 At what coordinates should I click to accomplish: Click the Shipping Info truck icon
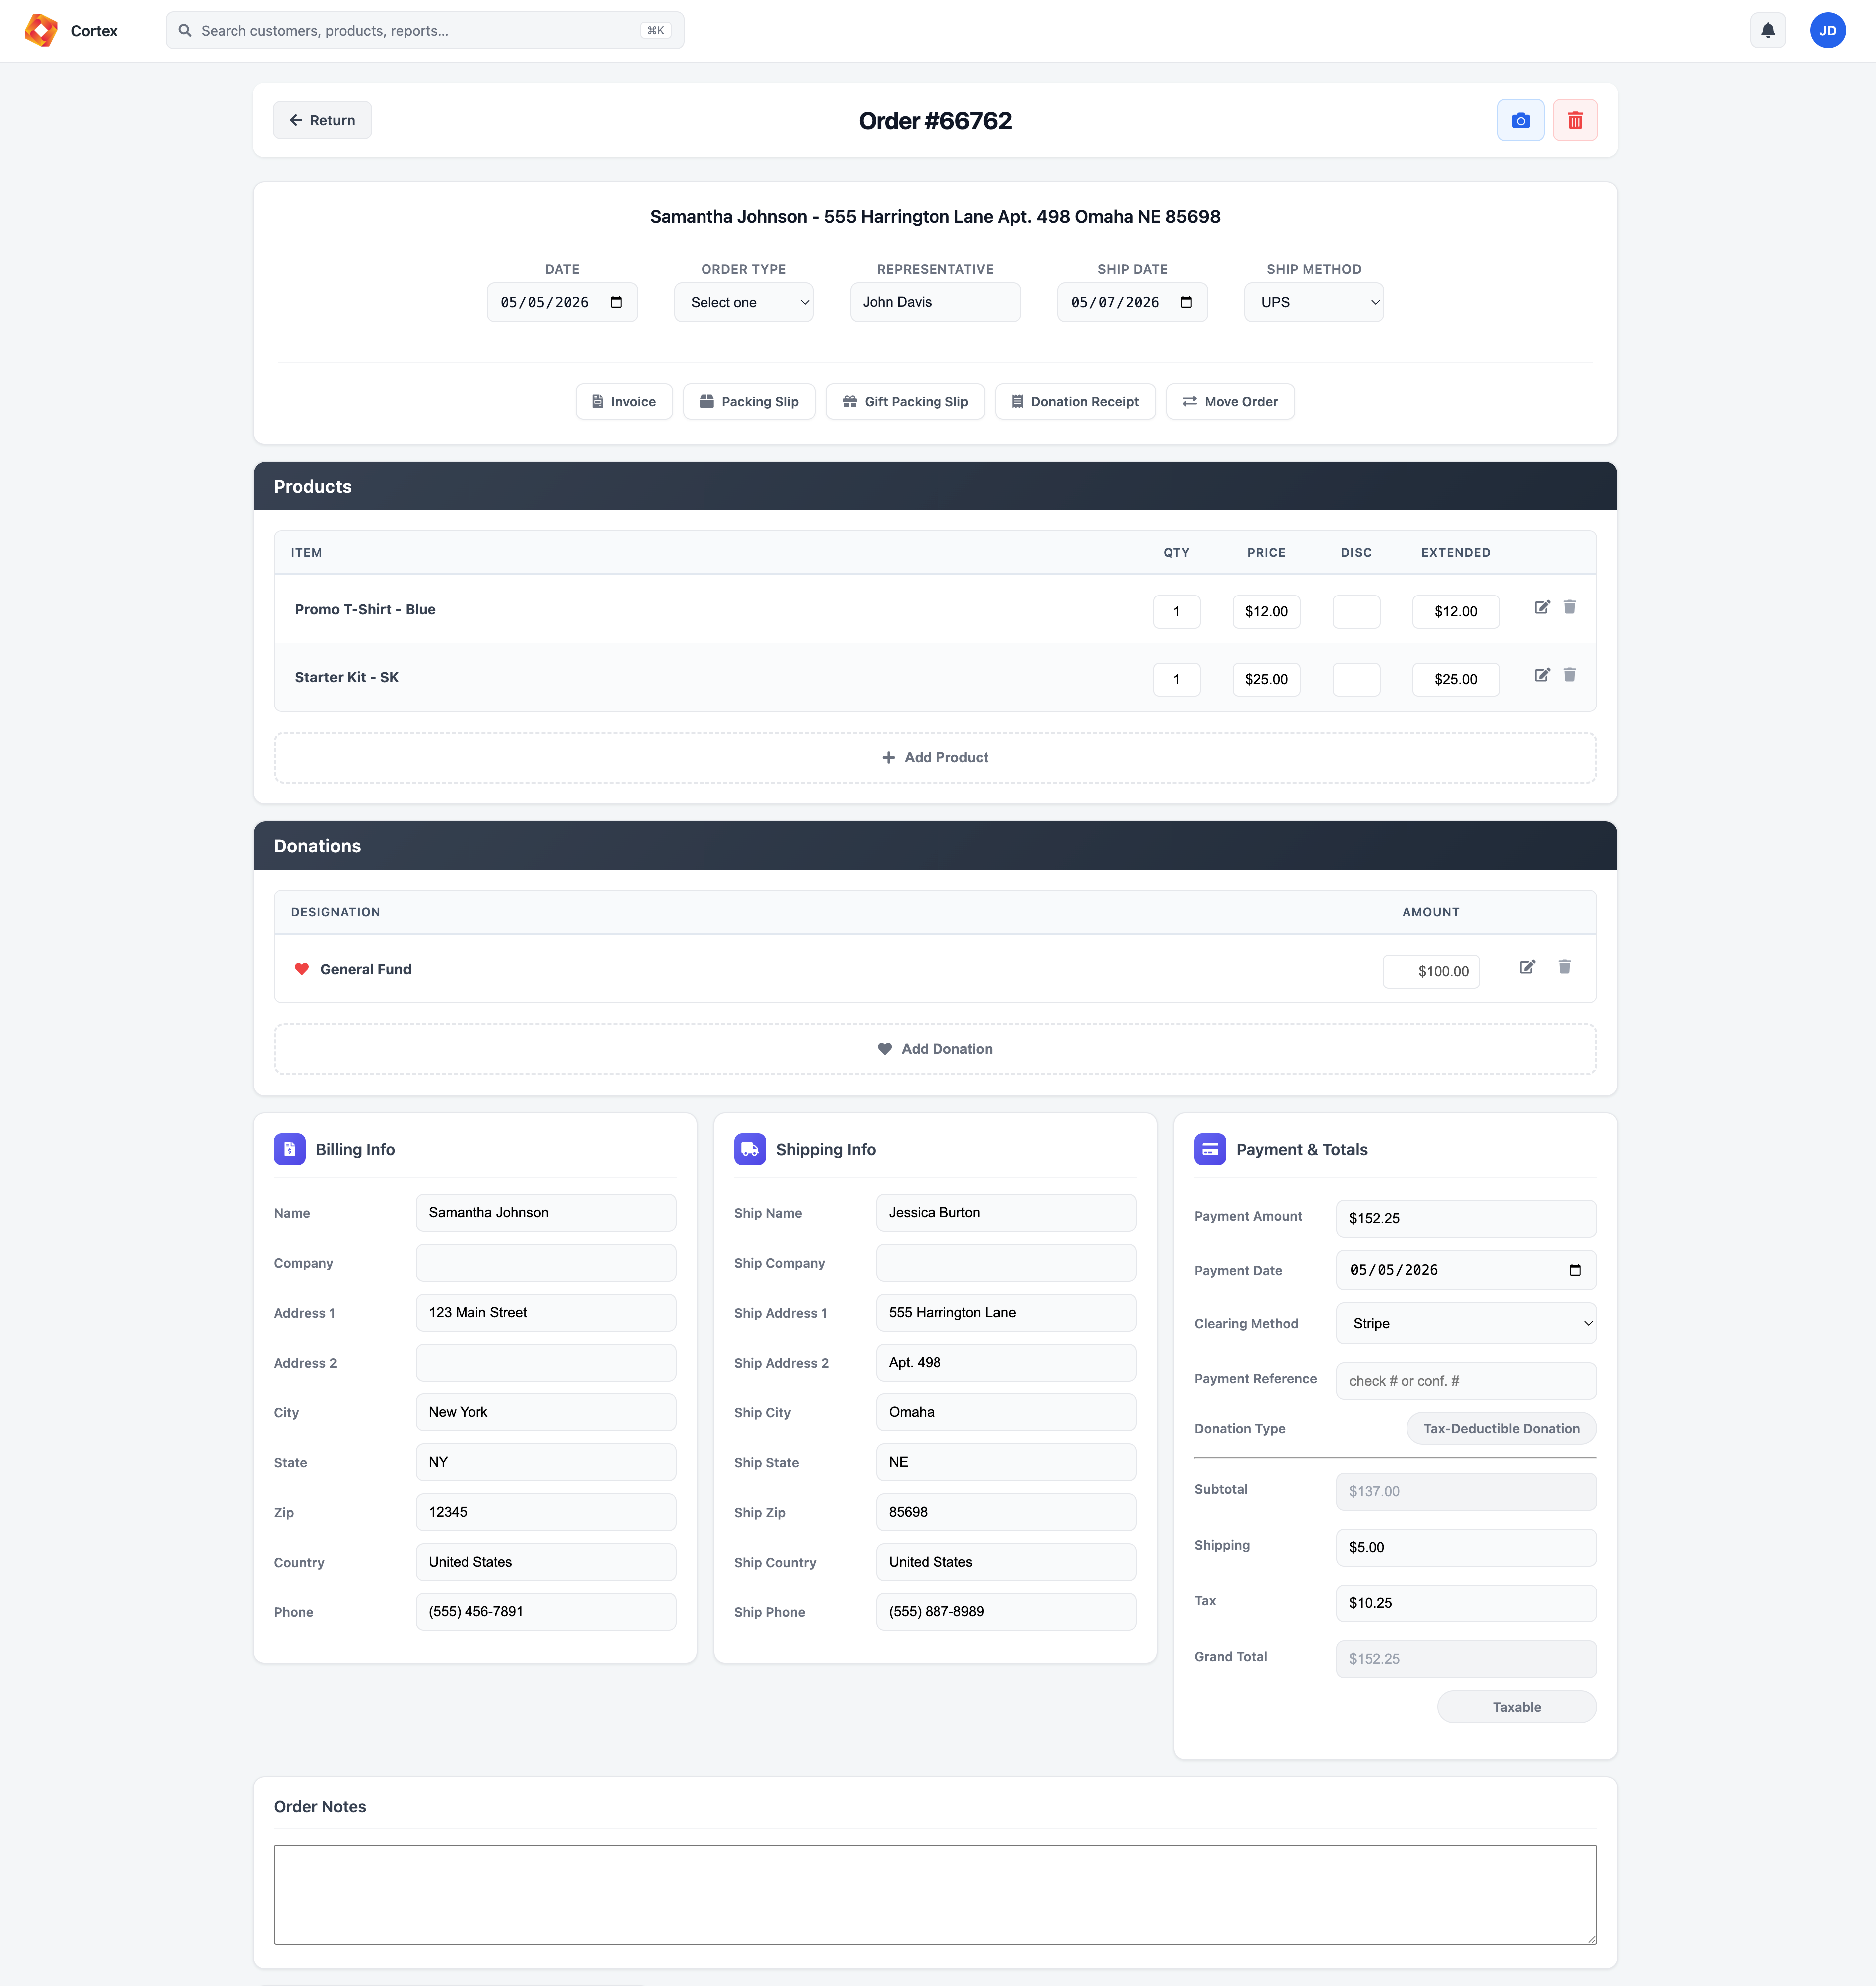[750, 1150]
